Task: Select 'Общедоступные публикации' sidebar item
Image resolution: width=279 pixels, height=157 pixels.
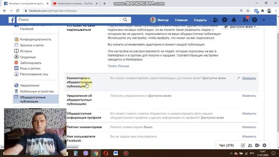Action: click(x=36, y=99)
